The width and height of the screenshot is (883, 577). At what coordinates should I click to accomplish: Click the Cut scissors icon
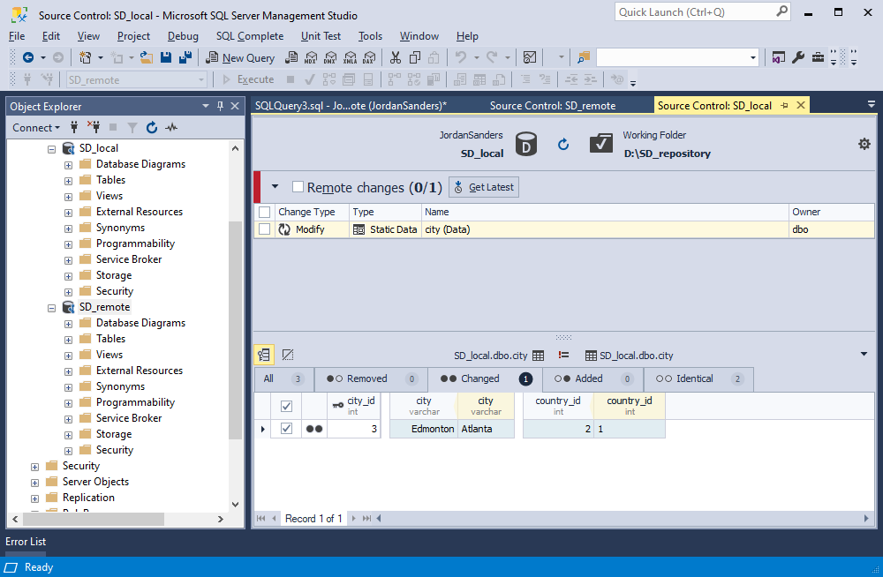[x=396, y=57]
